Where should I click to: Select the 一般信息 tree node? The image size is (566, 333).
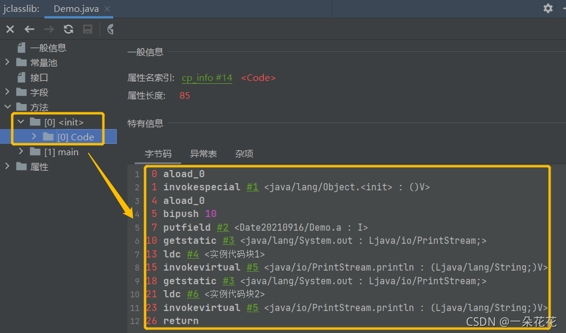pyautogui.click(x=48, y=48)
